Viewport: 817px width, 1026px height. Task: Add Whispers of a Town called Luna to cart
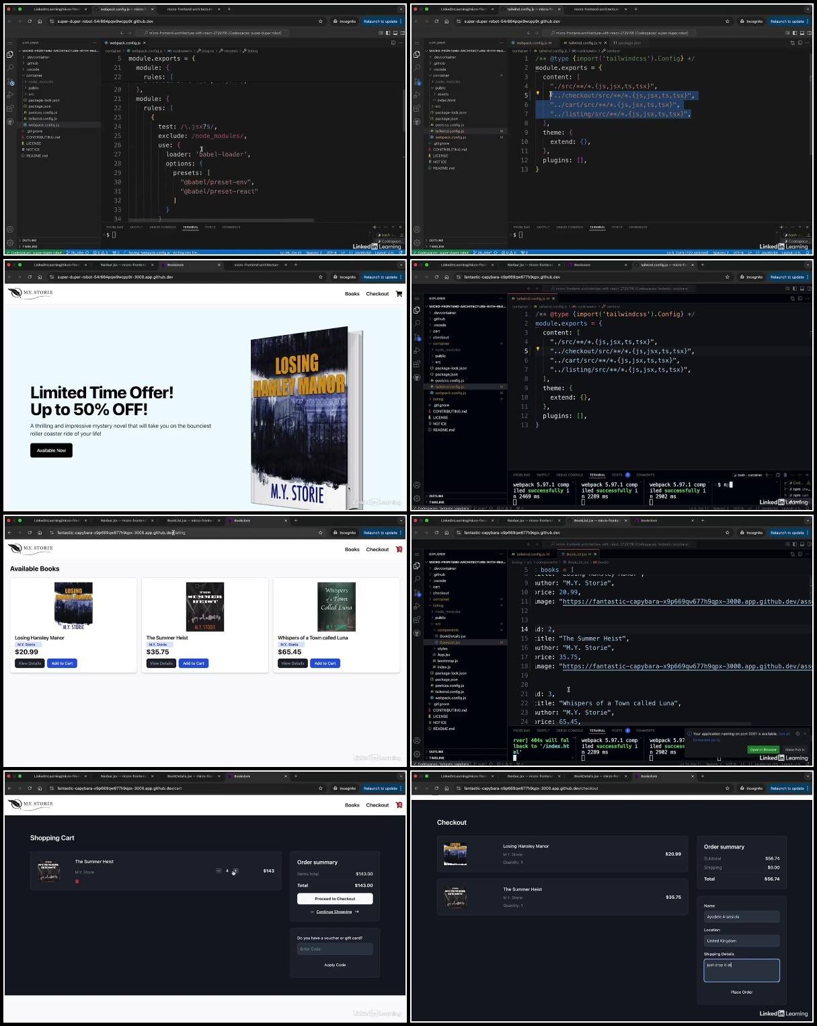tap(325, 663)
